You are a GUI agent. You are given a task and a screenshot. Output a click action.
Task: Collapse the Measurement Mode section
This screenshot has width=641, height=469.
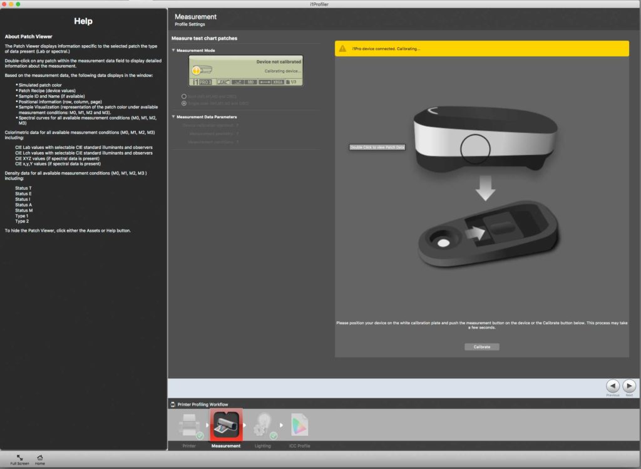pos(173,50)
